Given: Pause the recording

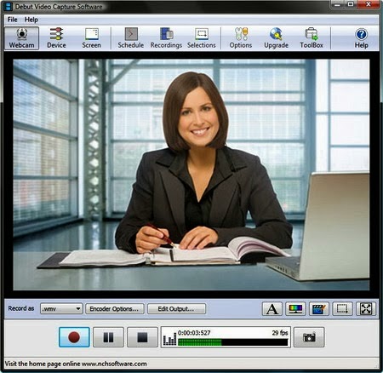Looking at the screenshot, I should click(x=108, y=337).
